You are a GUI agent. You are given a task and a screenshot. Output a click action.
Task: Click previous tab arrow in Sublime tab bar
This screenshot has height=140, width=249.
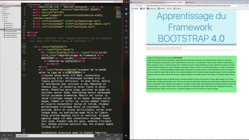23,5
